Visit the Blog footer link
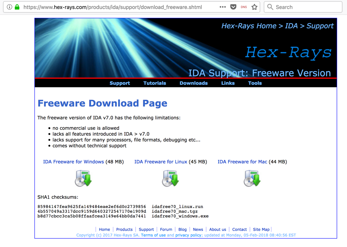The image size is (347, 247). pos(183,230)
